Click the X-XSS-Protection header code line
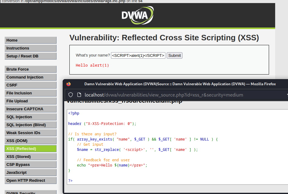The height and width of the screenshot is (194, 288). [x=102, y=124]
